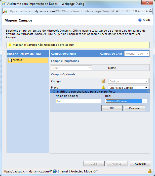Click the warning icon in the Preco row
This screenshot has height=176, width=155.
(x=103, y=87)
